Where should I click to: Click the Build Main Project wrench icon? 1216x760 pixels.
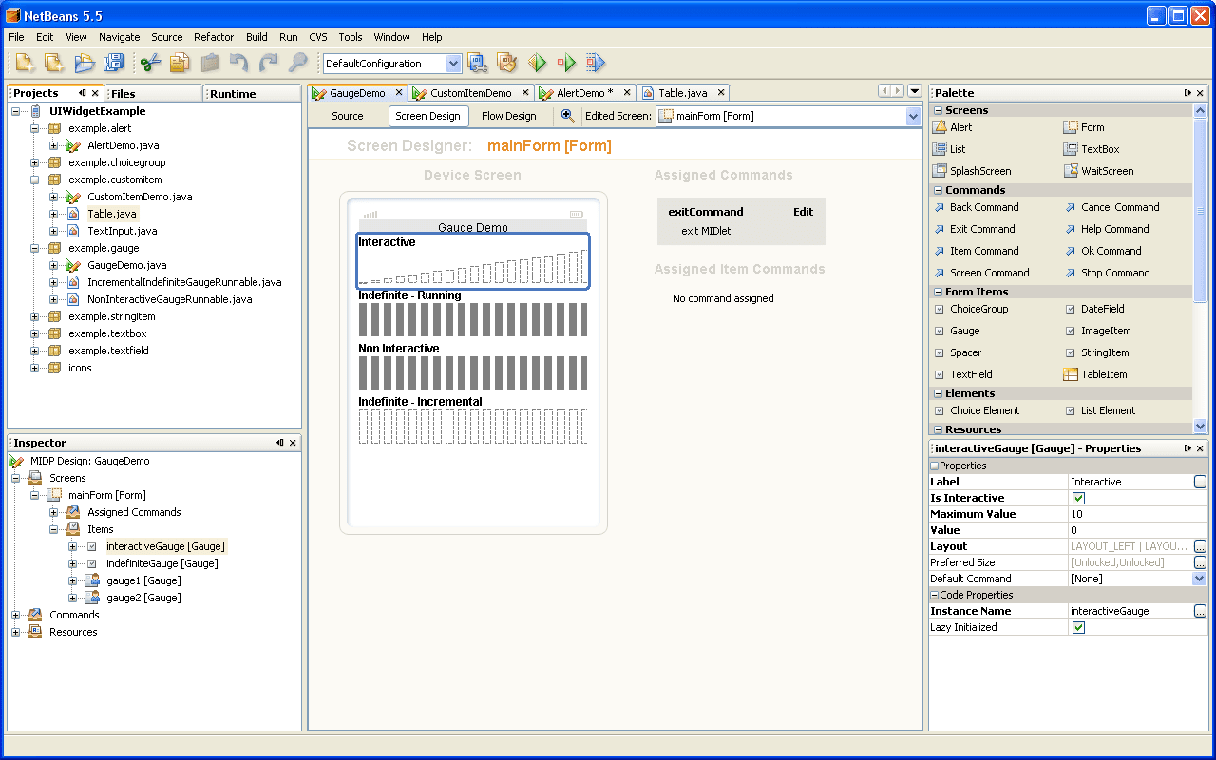tap(478, 63)
